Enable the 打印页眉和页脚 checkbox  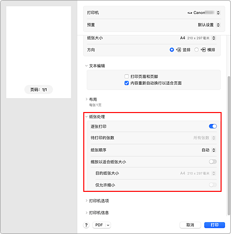coord(126,76)
